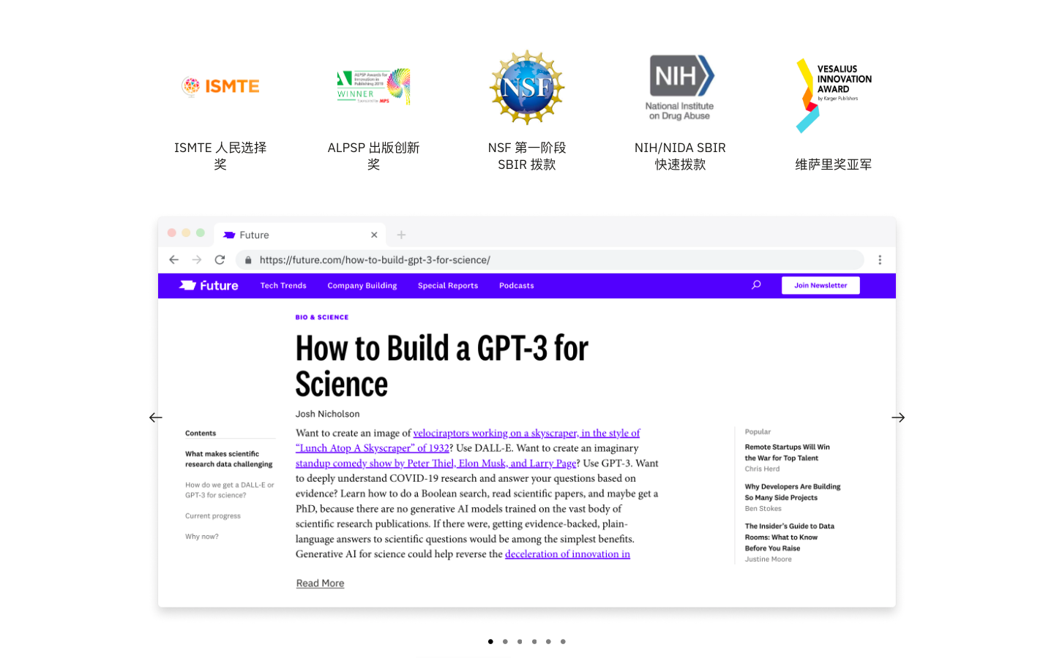Viewport: 1054px width, 658px height.
Task: Click the NIH National Institute on Drug Abuse logo
Action: click(680, 88)
